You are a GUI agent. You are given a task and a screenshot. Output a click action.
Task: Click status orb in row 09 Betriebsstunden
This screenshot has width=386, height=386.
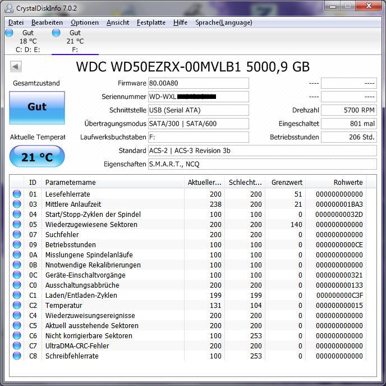17,244
